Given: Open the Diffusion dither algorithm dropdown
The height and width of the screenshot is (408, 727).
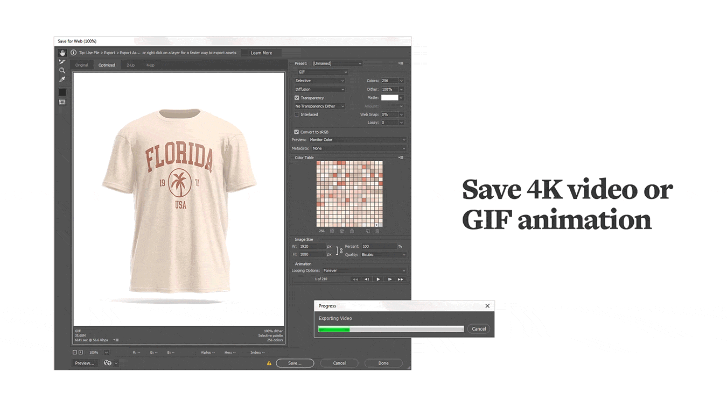Looking at the screenshot, I should (319, 89).
